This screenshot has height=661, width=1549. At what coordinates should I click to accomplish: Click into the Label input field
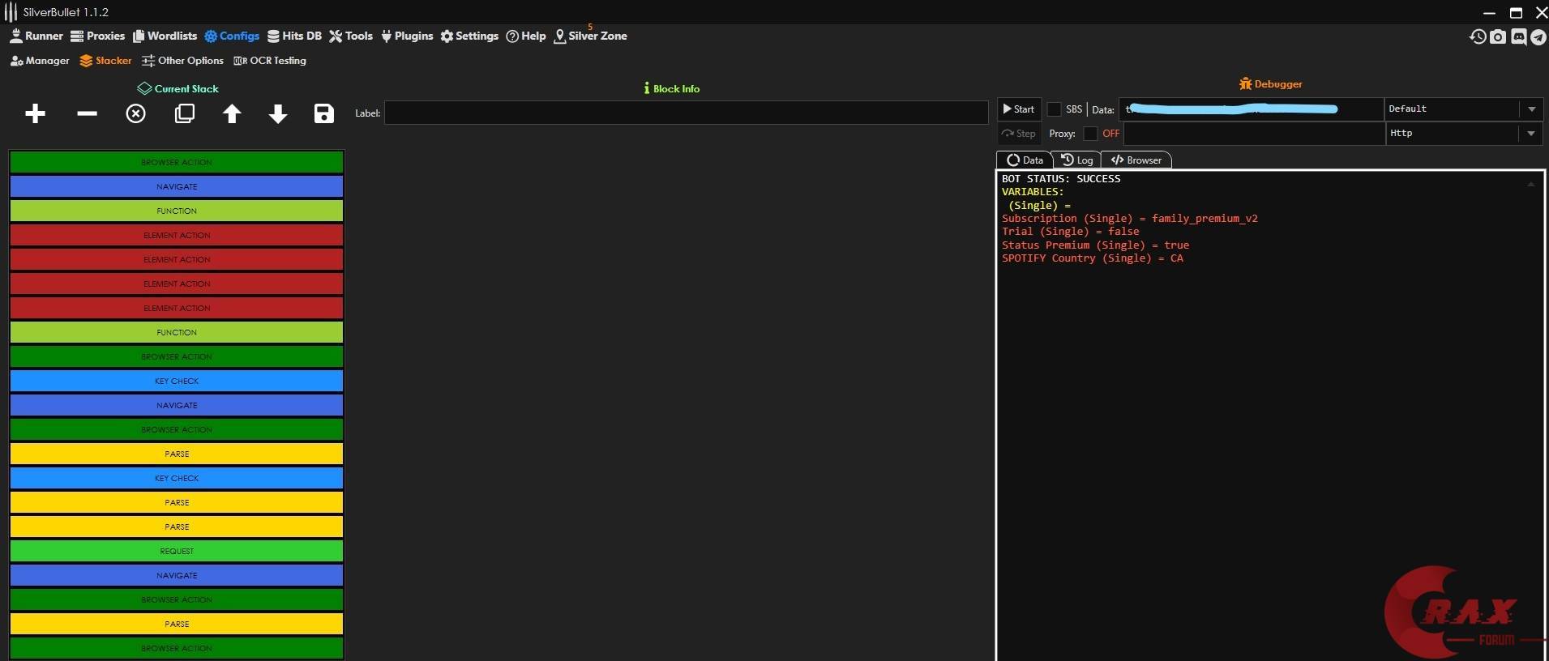686,113
